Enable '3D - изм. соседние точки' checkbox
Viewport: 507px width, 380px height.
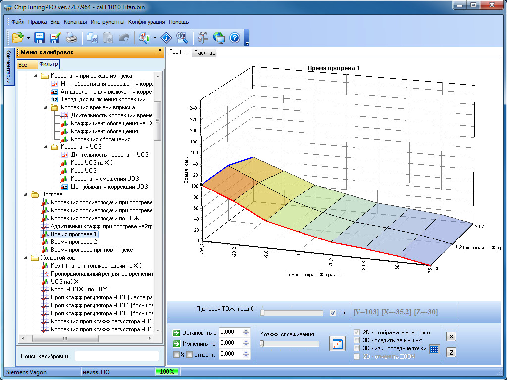point(356,348)
